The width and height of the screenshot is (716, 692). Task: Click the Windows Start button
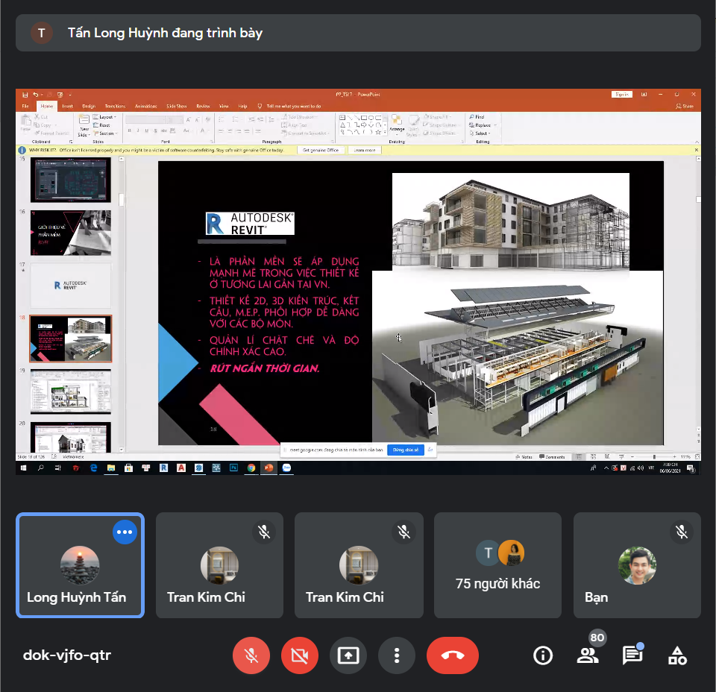point(23,468)
